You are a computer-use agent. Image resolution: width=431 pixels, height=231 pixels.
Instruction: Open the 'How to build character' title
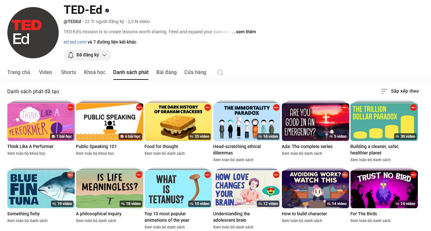coord(304,214)
